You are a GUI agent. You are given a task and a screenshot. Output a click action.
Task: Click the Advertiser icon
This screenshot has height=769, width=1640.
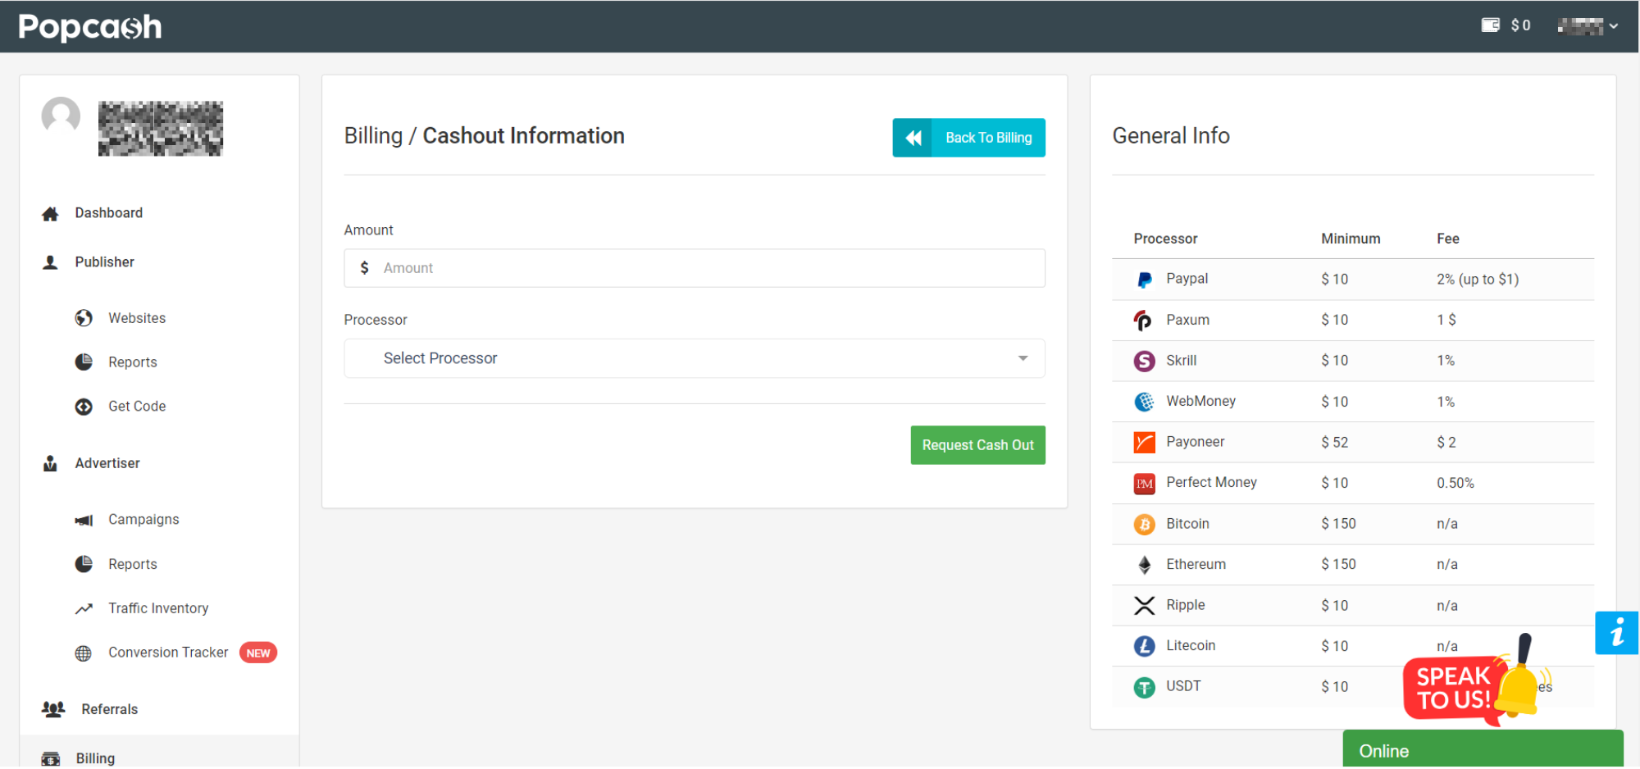50,463
